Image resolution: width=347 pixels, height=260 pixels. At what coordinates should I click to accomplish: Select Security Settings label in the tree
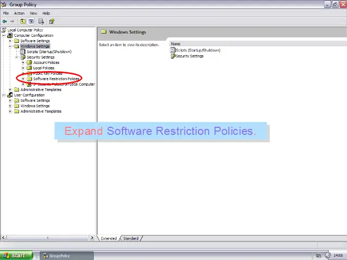pos(41,57)
